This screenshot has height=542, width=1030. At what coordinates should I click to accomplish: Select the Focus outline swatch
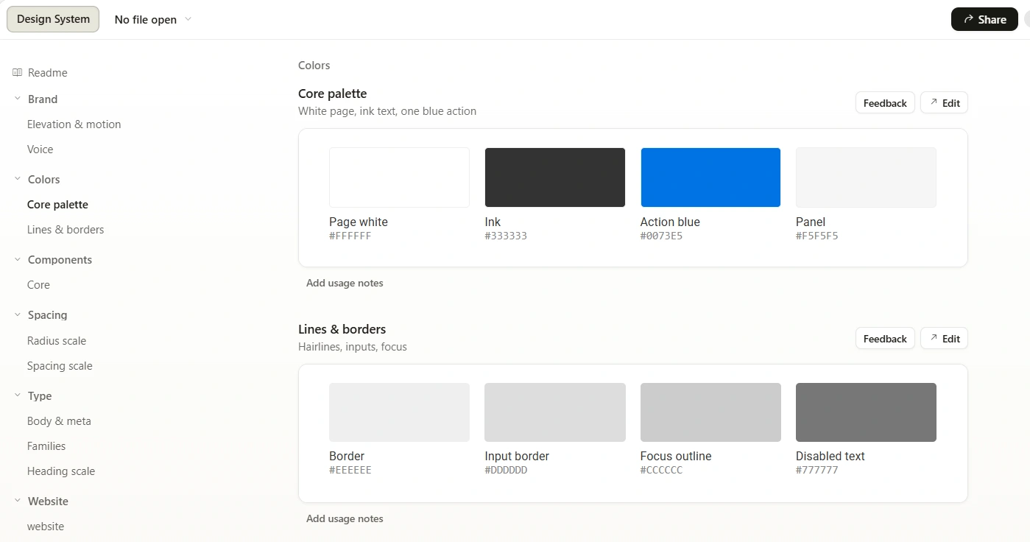[710, 412]
